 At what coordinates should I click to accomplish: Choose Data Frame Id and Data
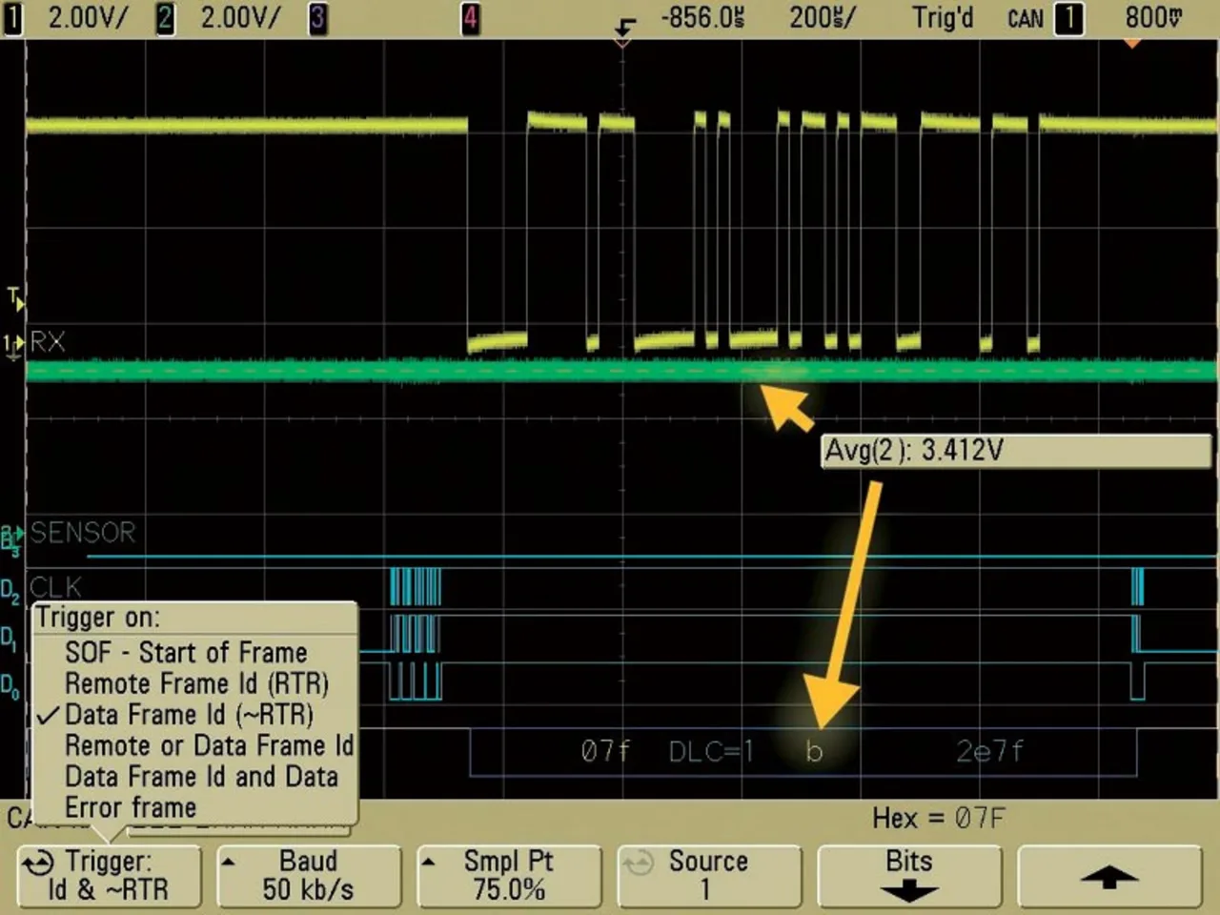[201, 777]
